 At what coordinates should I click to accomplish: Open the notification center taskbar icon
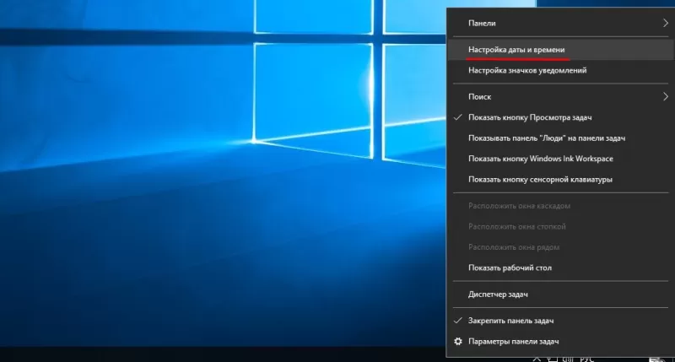click(x=657, y=359)
